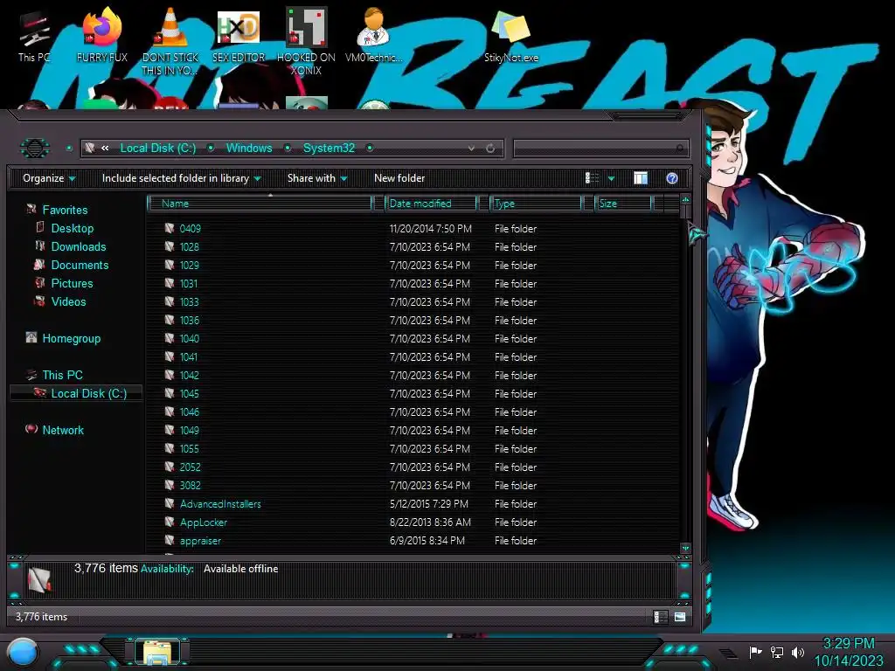895x671 pixels.
Task: Launch the HOOKED ON XONIX shortcut
Action: 306,41
